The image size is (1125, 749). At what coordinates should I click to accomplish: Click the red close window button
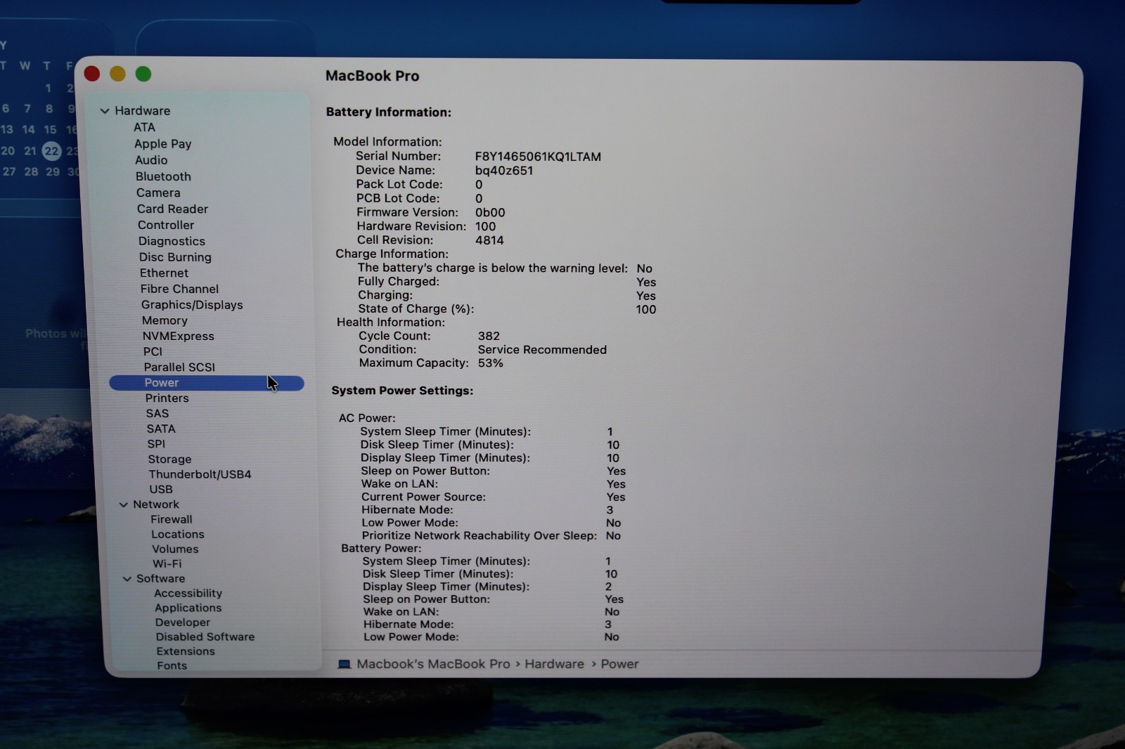click(92, 74)
